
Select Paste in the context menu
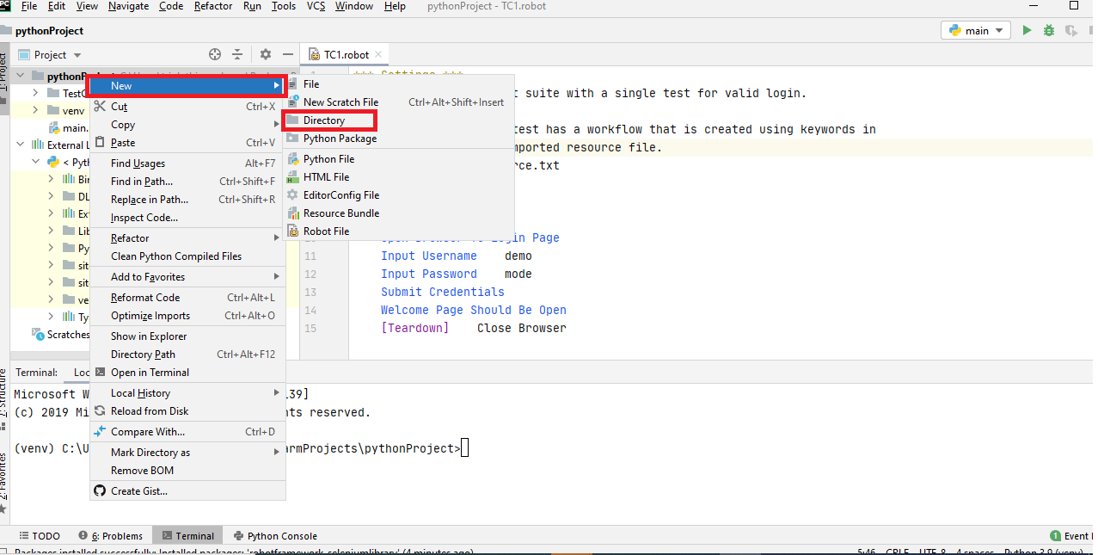click(x=186, y=143)
